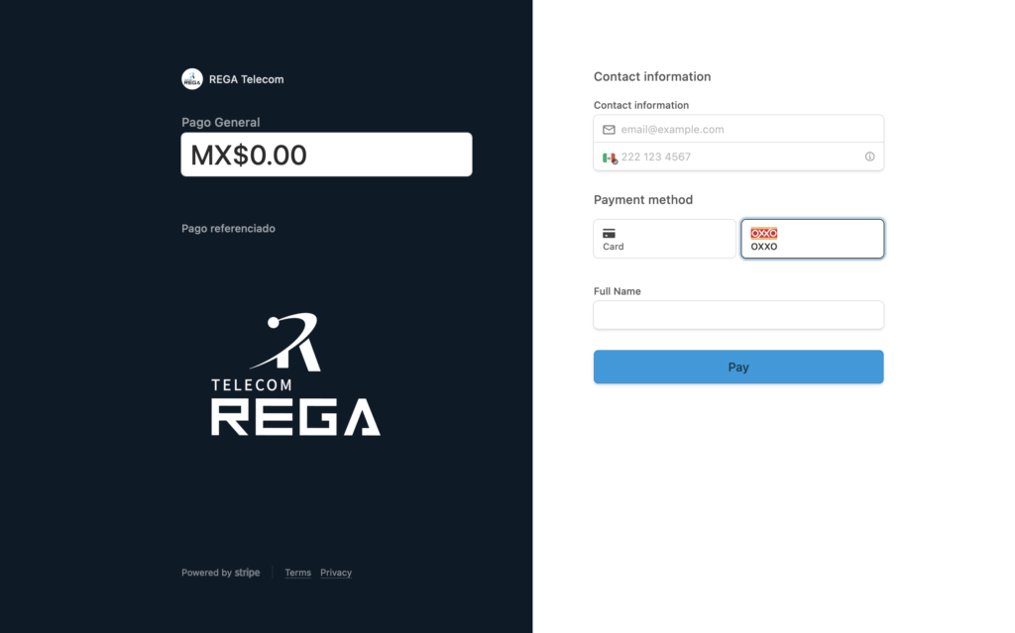Click the OXXO logo icon
Viewport: 1015px width, 633px height.
764,233
